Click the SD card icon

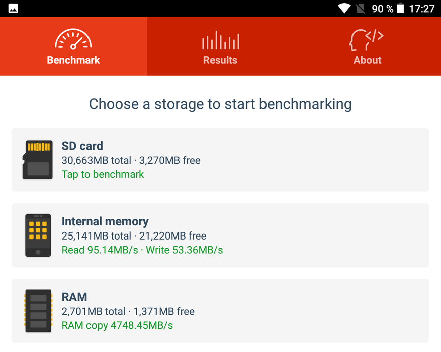tap(38, 160)
